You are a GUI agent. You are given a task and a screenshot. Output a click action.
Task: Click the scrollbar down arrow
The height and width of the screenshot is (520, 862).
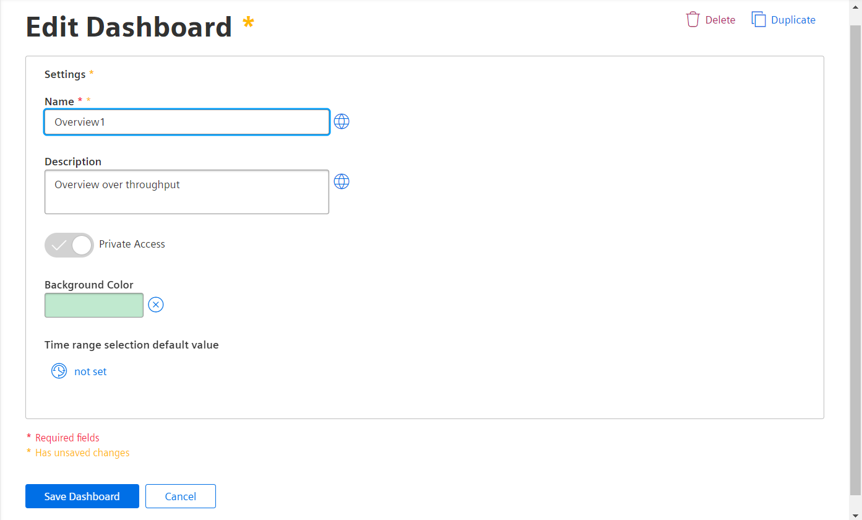855,515
